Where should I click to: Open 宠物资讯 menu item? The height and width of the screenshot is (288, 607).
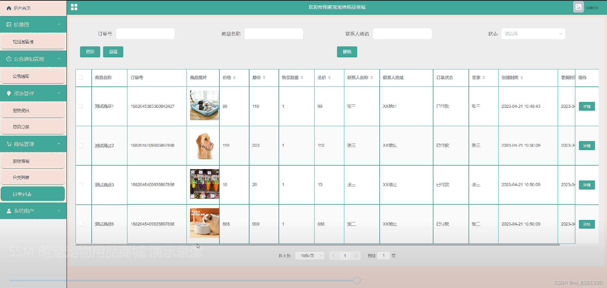(x=33, y=111)
